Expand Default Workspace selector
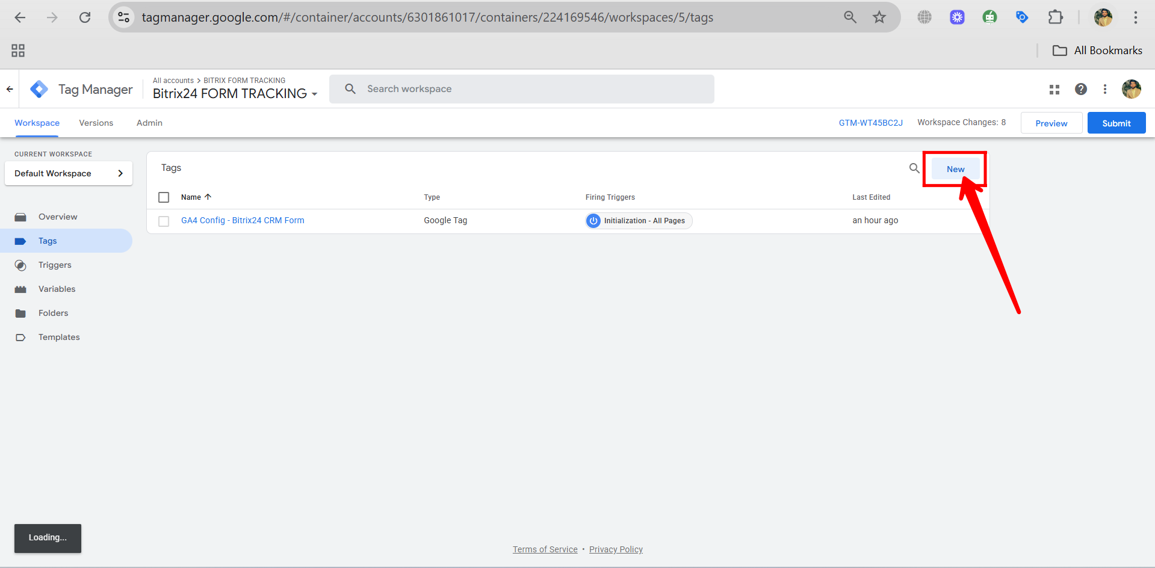The height and width of the screenshot is (568, 1155). [69, 173]
